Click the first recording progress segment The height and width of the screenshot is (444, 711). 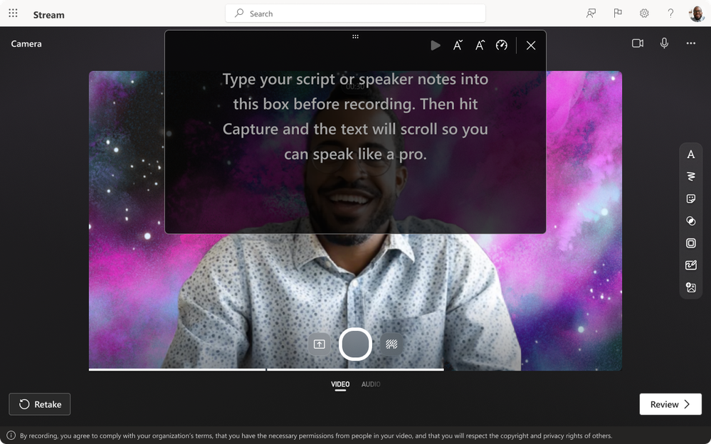point(177,369)
